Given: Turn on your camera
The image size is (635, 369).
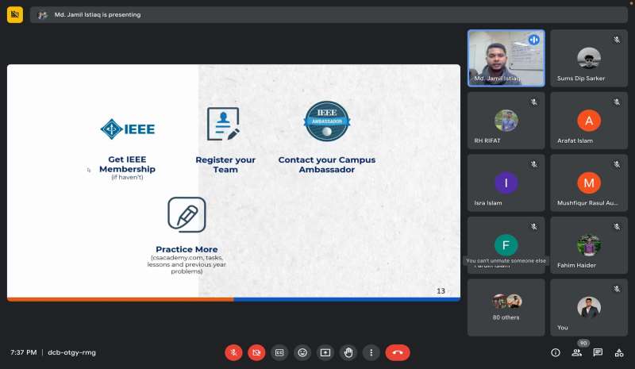Looking at the screenshot, I should pyautogui.click(x=256, y=352).
